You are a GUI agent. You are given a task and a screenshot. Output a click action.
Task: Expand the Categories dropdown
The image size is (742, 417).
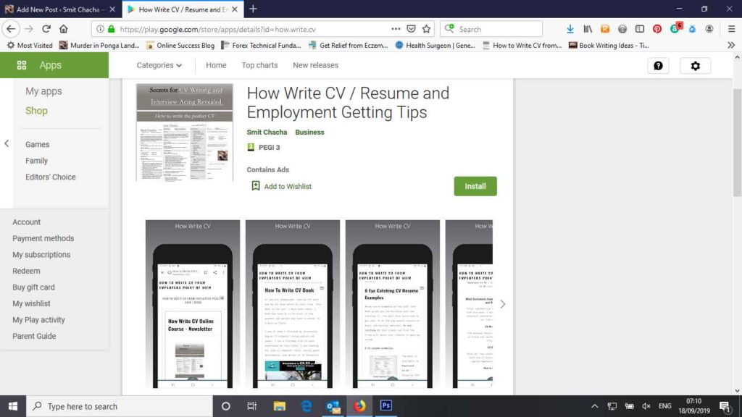point(159,65)
